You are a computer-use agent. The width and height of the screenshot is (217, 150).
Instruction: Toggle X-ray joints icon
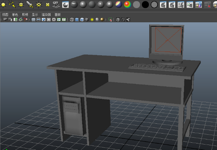click(128, 20)
